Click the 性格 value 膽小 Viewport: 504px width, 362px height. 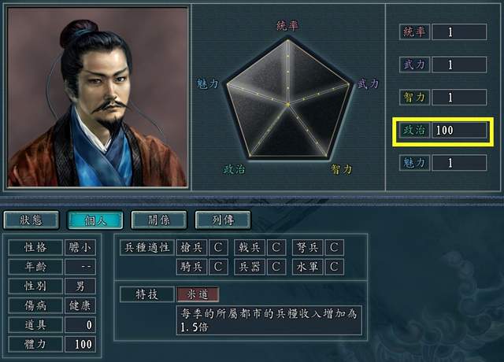pos(80,247)
